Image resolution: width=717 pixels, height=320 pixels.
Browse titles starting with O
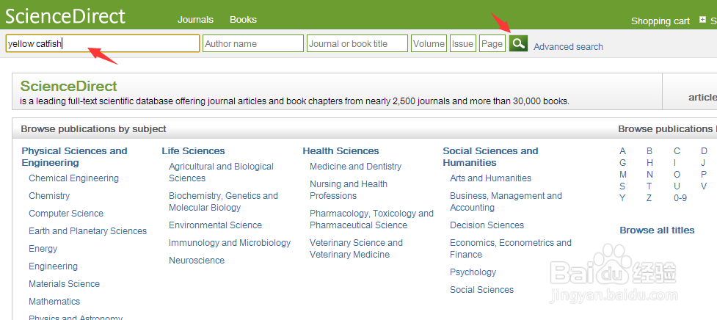[677, 175]
